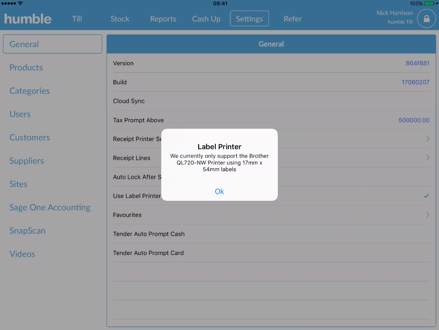
Task: Toggle the Use Label Printer checkmark
Action: (426, 196)
